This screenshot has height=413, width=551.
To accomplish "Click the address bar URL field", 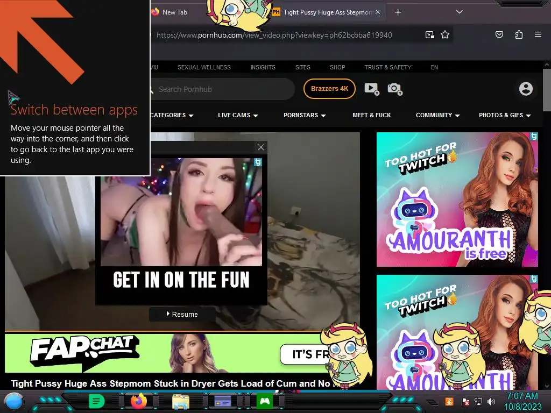I will pos(274,35).
